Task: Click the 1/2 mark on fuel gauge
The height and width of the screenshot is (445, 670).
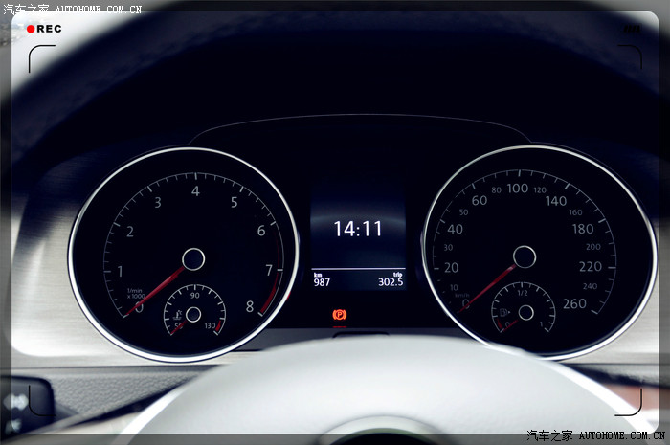Action: tap(523, 293)
